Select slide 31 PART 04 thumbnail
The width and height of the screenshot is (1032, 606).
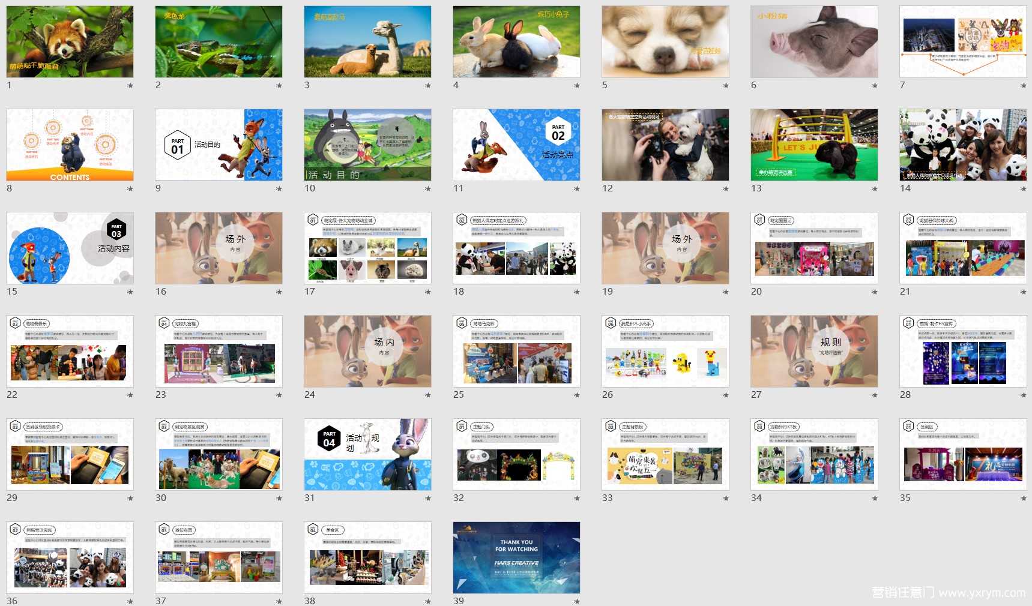pos(367,454)
